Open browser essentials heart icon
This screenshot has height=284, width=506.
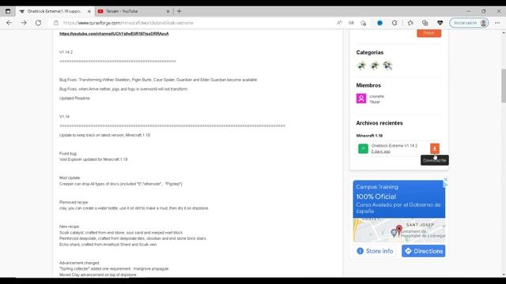tap(440, 23)
